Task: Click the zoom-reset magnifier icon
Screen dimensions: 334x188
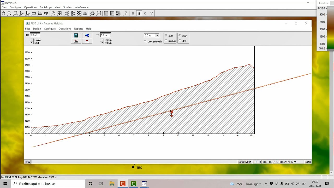Action: click(53, 13)
